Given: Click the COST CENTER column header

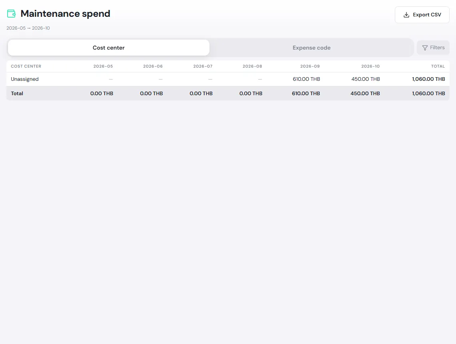Looking at the screenshot, I should pos(26,66).
